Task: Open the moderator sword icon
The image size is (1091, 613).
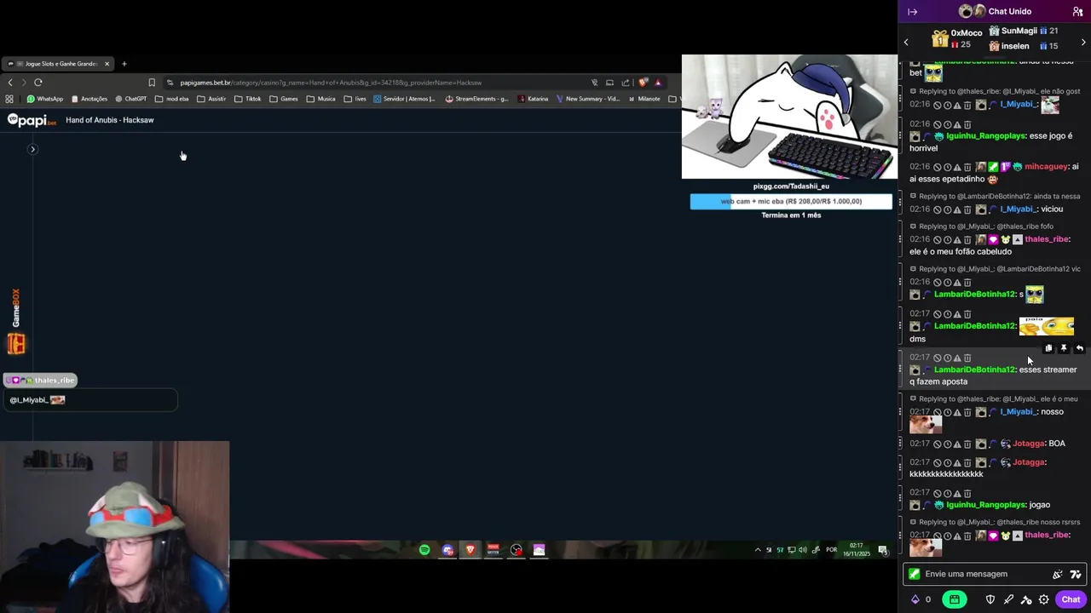Action: [1008, 599]
